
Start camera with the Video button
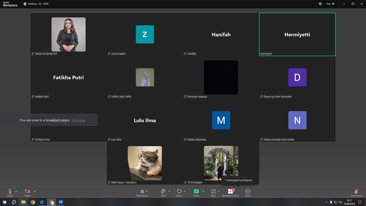[27, 192]
